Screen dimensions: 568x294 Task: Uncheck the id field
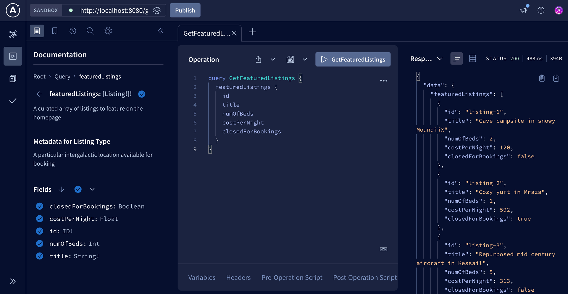point(39,231)
